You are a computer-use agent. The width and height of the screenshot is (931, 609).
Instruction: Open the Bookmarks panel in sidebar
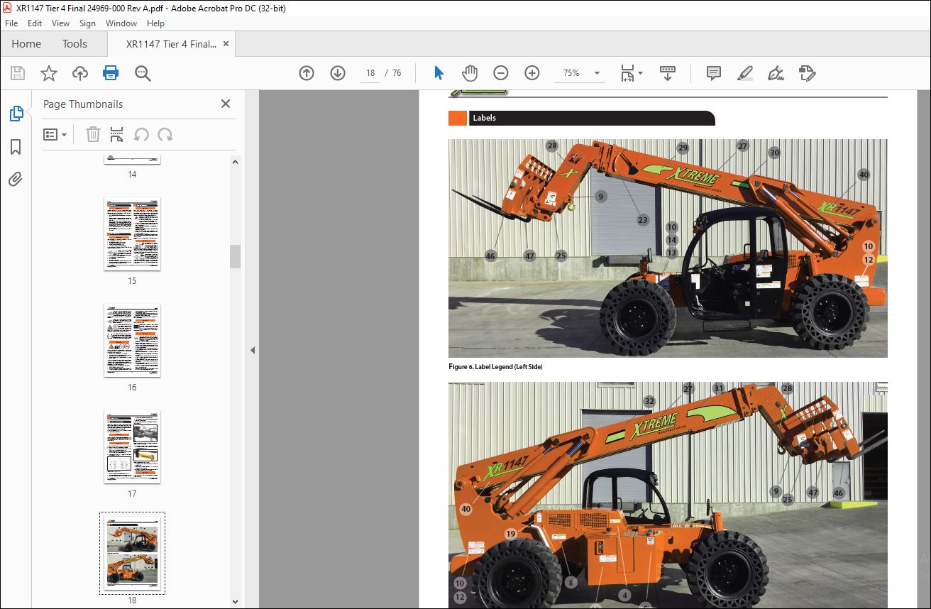(16, 147)
